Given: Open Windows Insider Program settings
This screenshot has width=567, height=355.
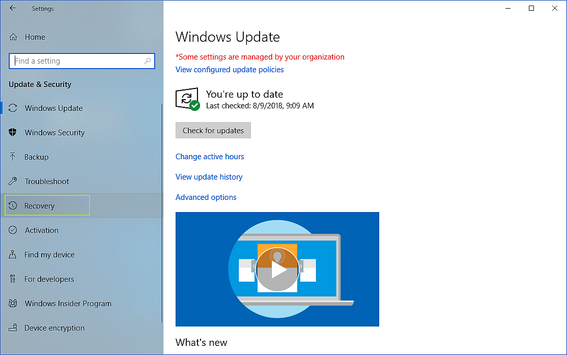Looking at the screenshot, I should click(82, 303).
